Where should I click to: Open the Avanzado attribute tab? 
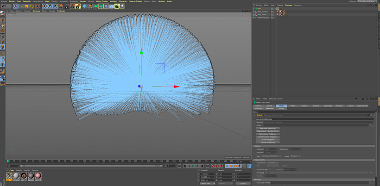coord(270,108)
